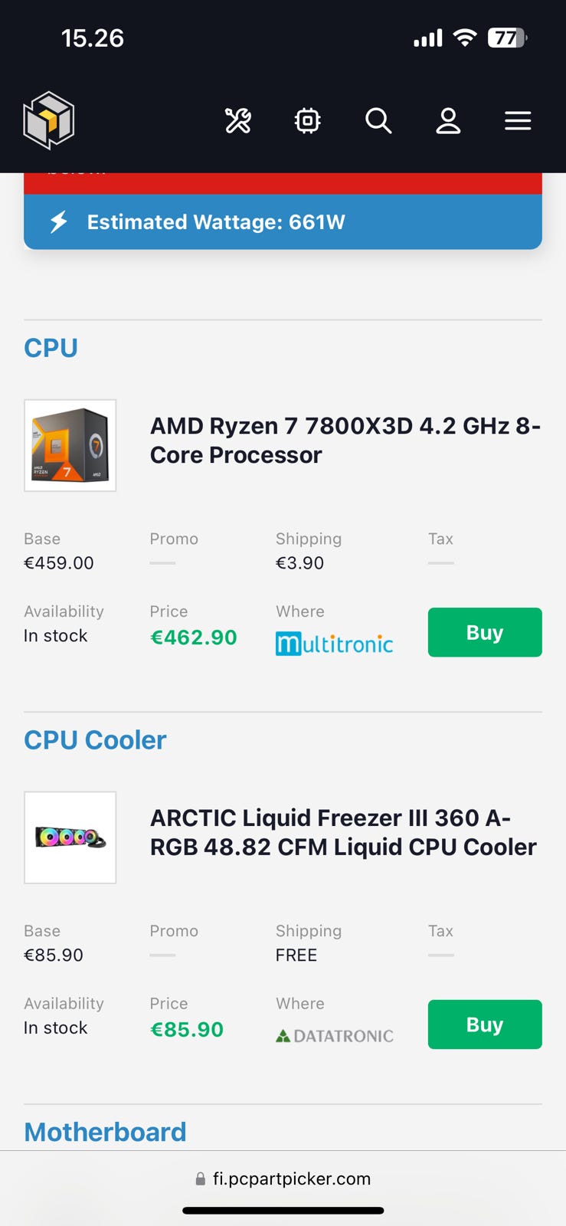This screenshot has height=1226, width=566.
Task: Open the CPU category heading link
Action: click(x=51, y=348)
